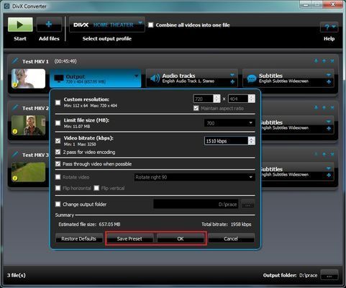Uncheck Pass through video when possible

(58, 163)
